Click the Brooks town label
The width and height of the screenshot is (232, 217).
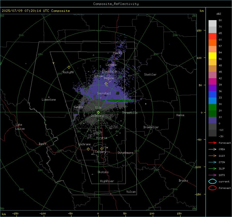click(x=183, y=181)
